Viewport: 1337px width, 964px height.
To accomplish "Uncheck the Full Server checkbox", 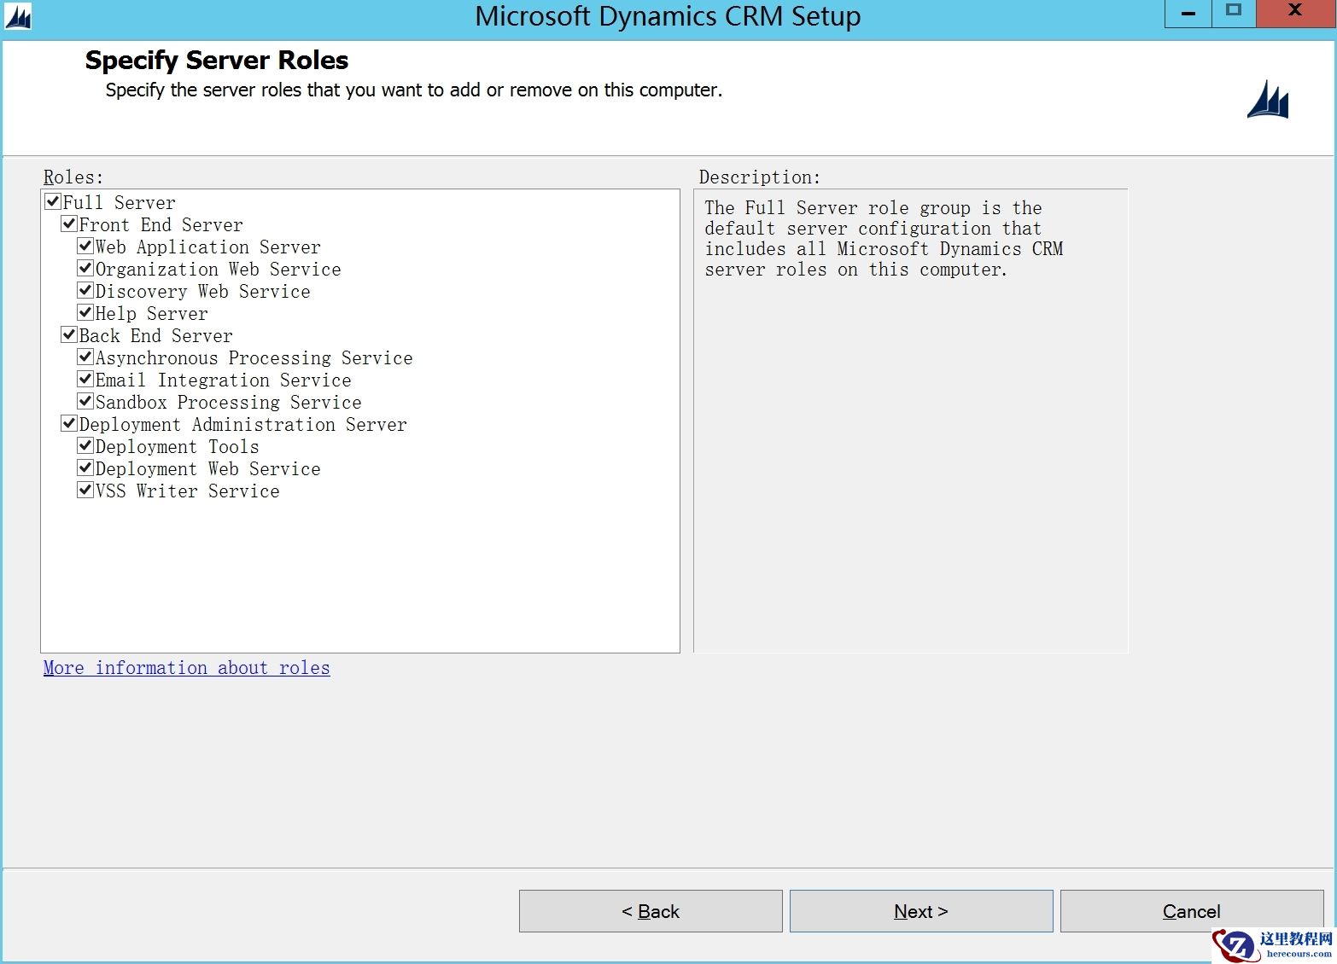I will (53, 202).
